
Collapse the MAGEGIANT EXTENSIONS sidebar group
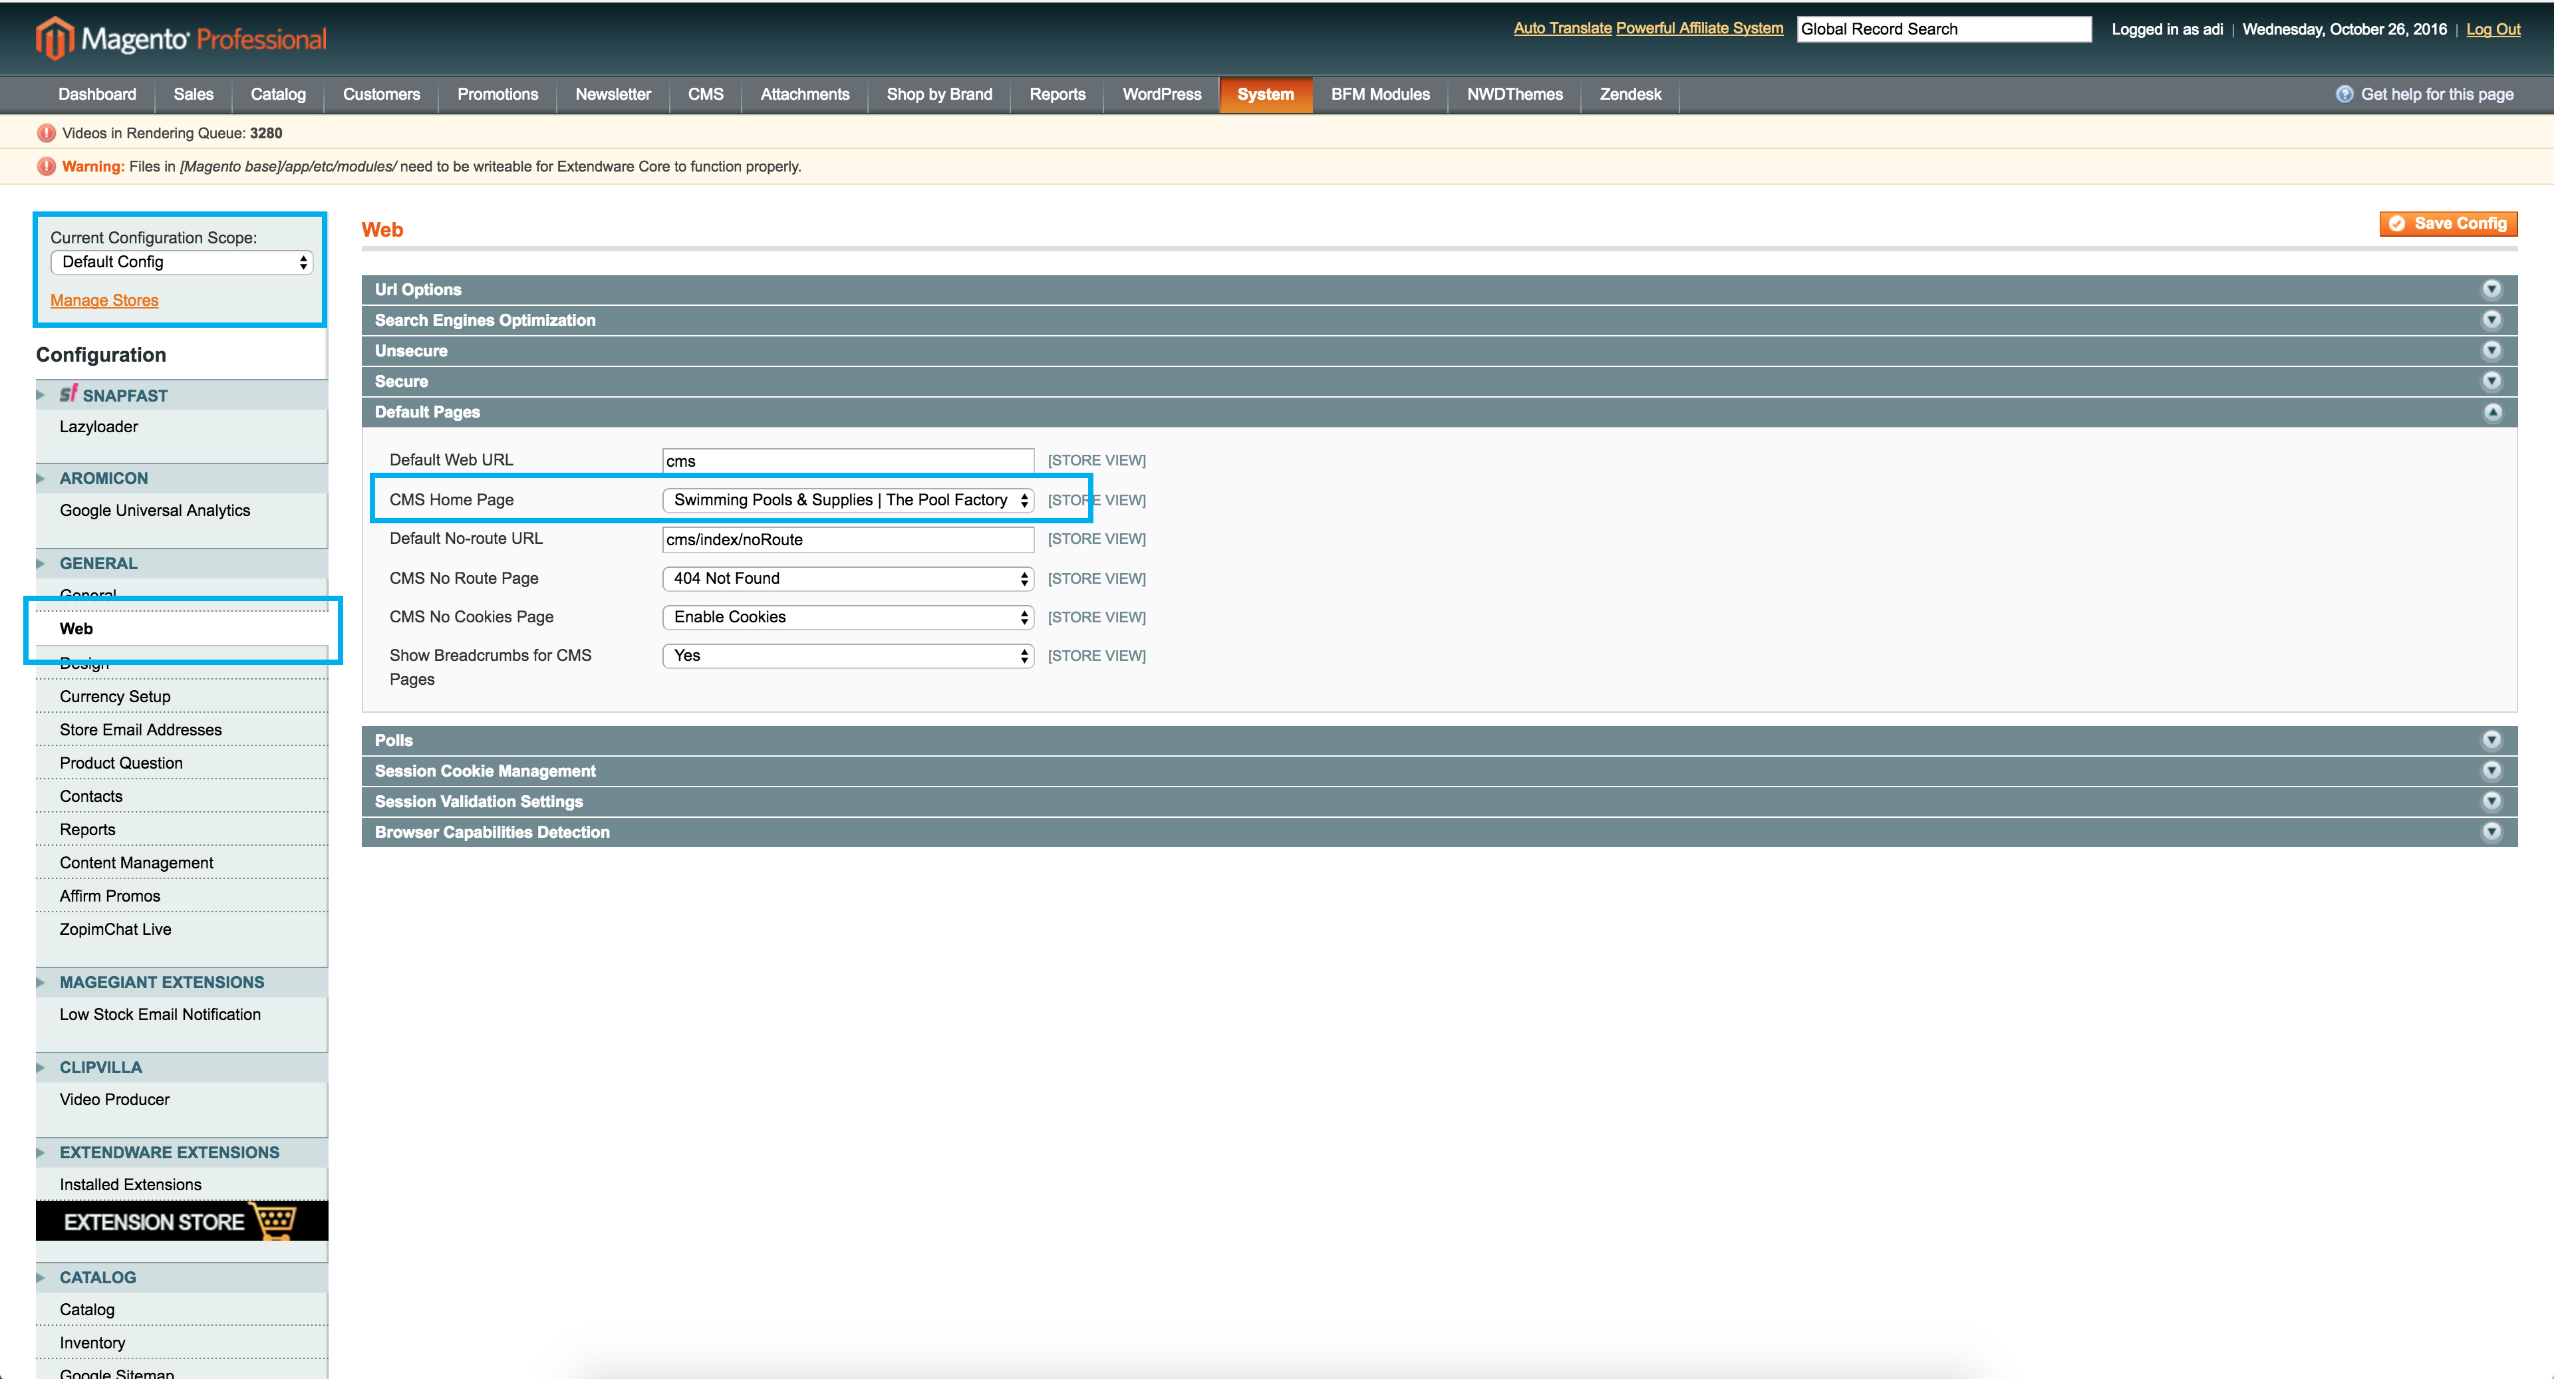[182, 983]
